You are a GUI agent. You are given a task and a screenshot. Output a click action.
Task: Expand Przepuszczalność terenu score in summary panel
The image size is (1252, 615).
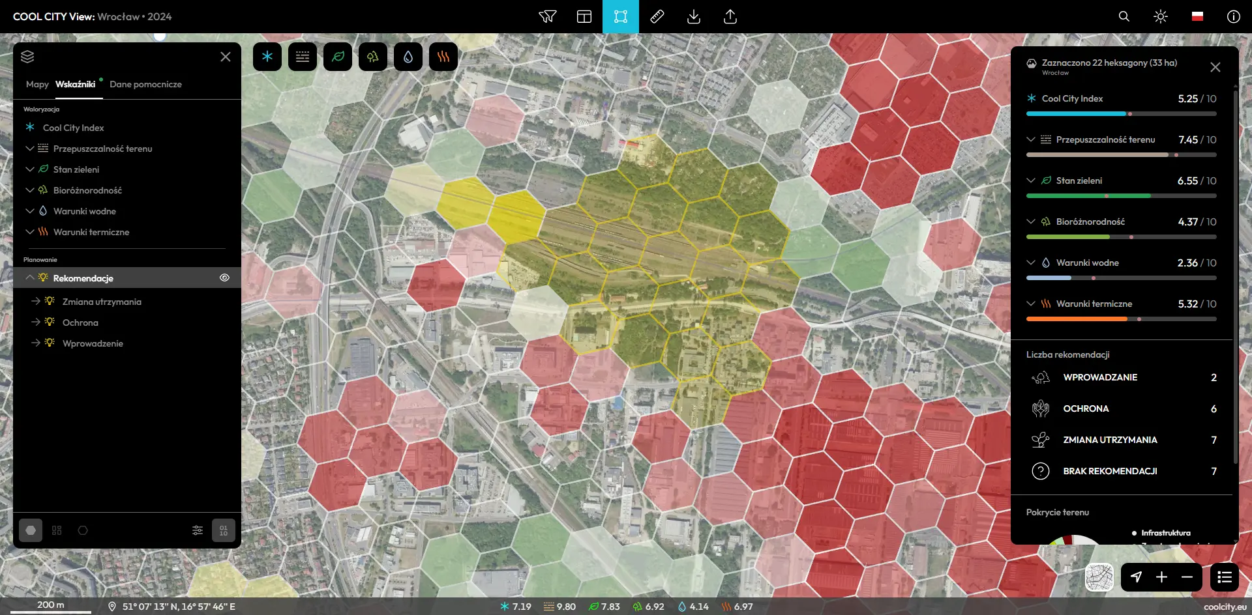1030,139
